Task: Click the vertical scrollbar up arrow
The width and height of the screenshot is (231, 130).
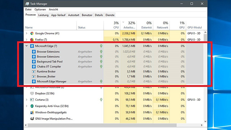Action: coord(205,32)
